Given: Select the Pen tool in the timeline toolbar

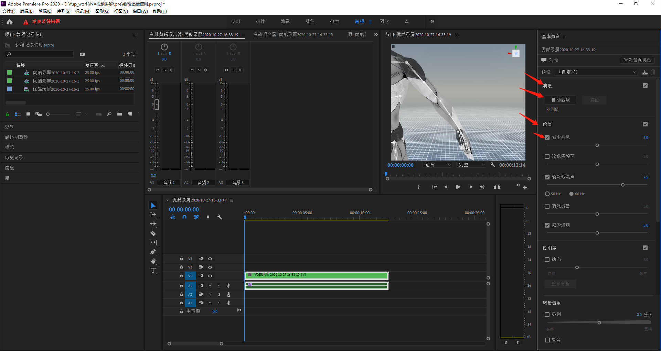Looking at the screenshot, I should tap(153, 252).
